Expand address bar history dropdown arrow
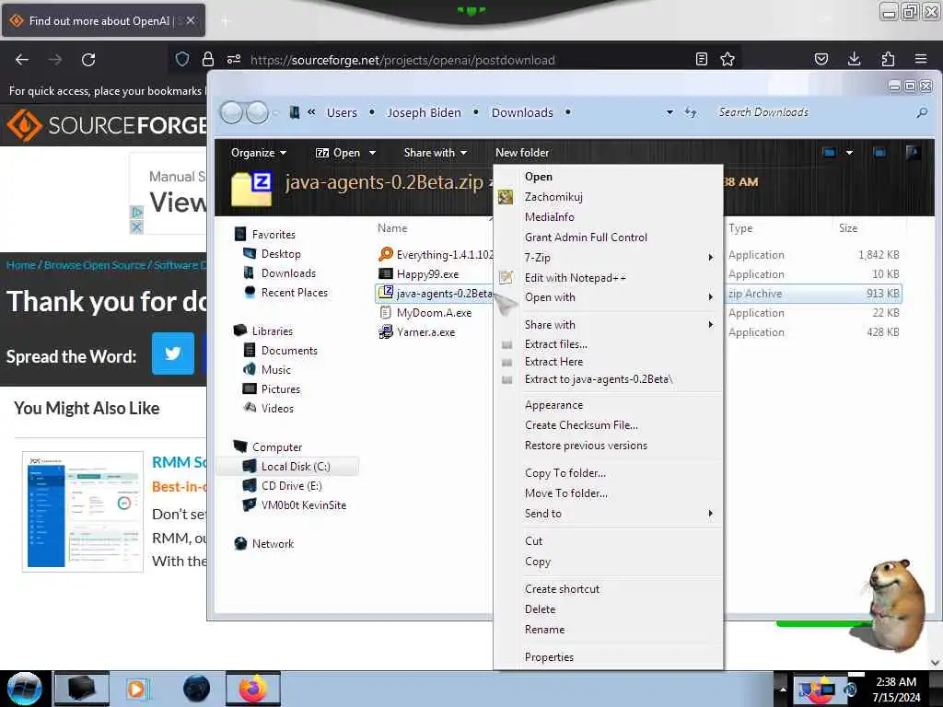The width and height of the screenshot is (943, 707). click(x=669, y=112)
